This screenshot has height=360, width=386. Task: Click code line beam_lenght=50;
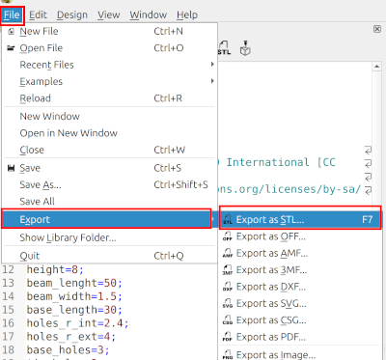coord(74,283)
